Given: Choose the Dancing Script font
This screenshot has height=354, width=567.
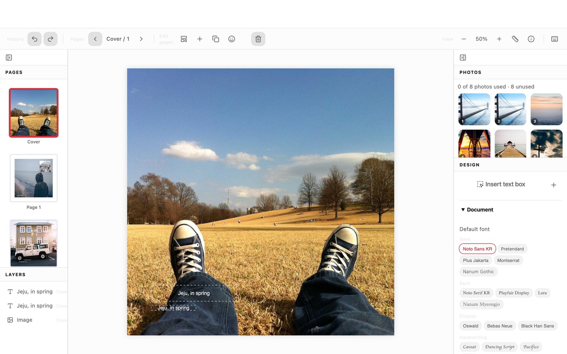Looking at the screenshot, I should coord(500,347).
